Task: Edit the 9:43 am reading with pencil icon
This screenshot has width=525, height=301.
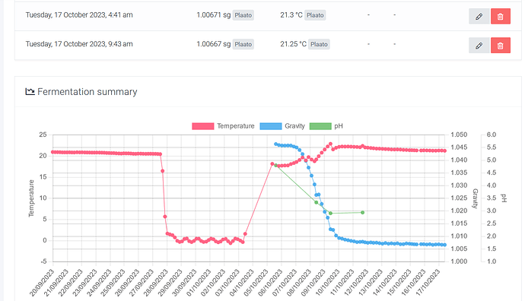Action: pos(479,46)
